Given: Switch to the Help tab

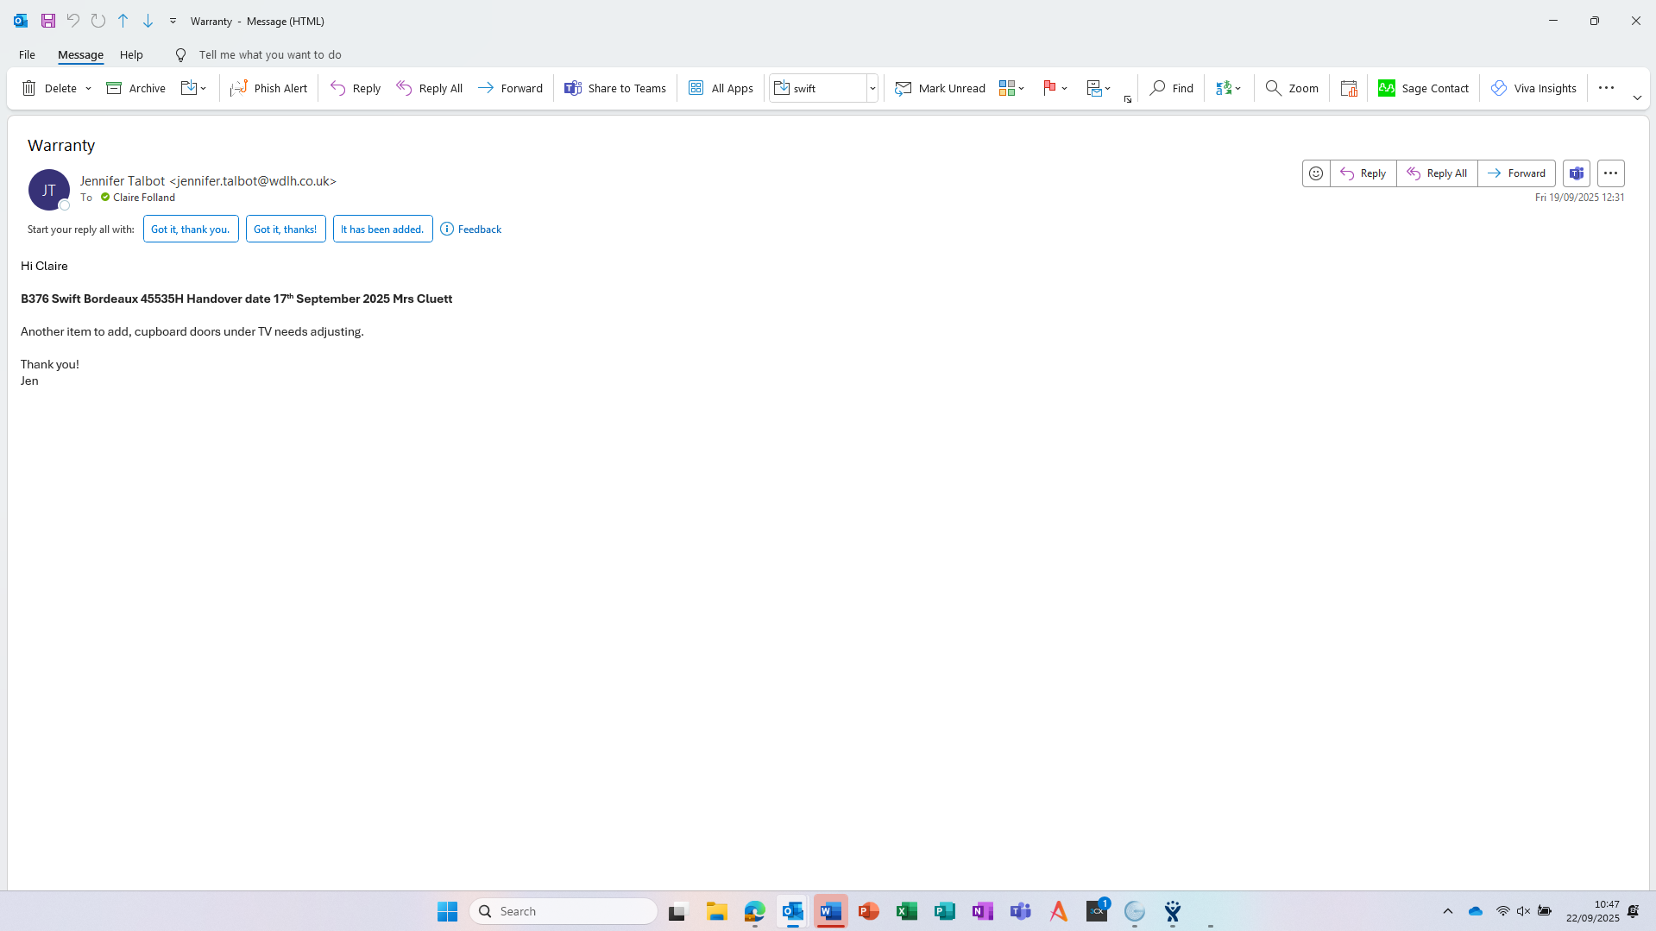Looking at the screenshot, I should [x=131, y=54].
